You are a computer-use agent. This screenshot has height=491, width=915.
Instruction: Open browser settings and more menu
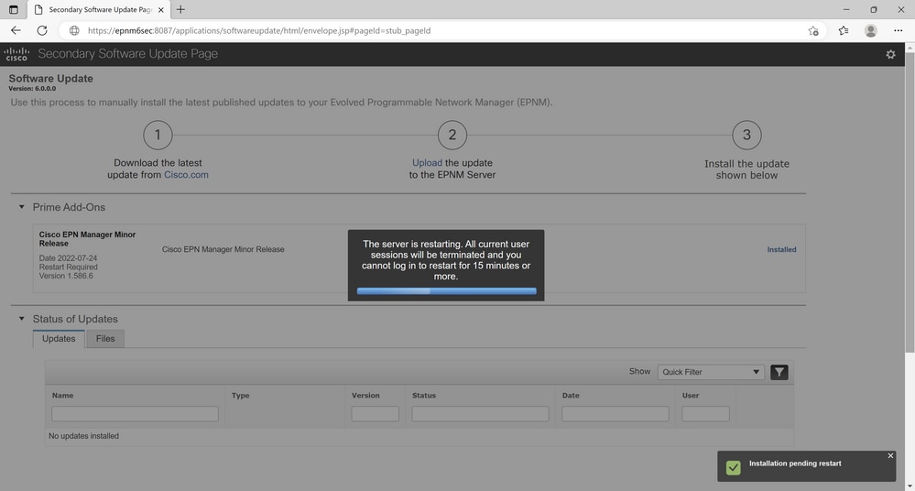point(899,30)
